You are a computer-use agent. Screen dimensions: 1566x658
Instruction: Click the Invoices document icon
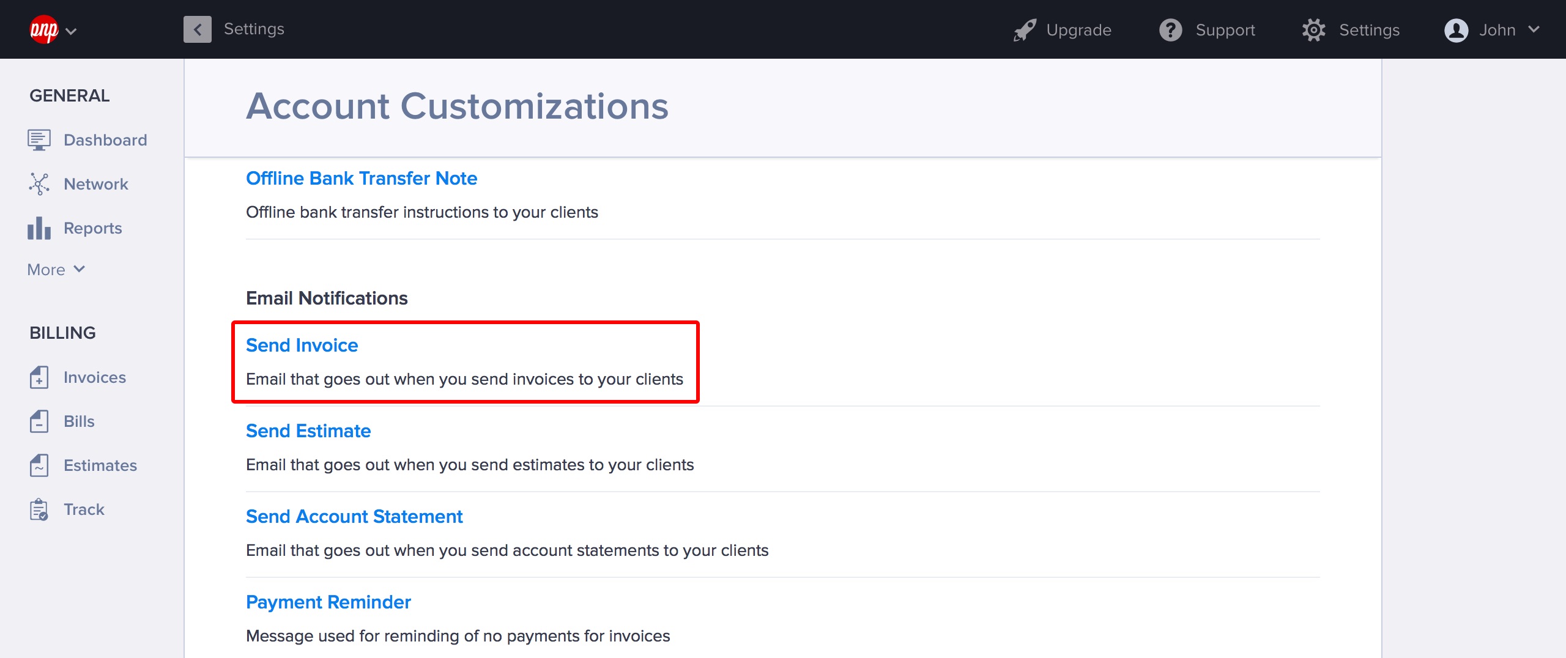click(39, 377)
